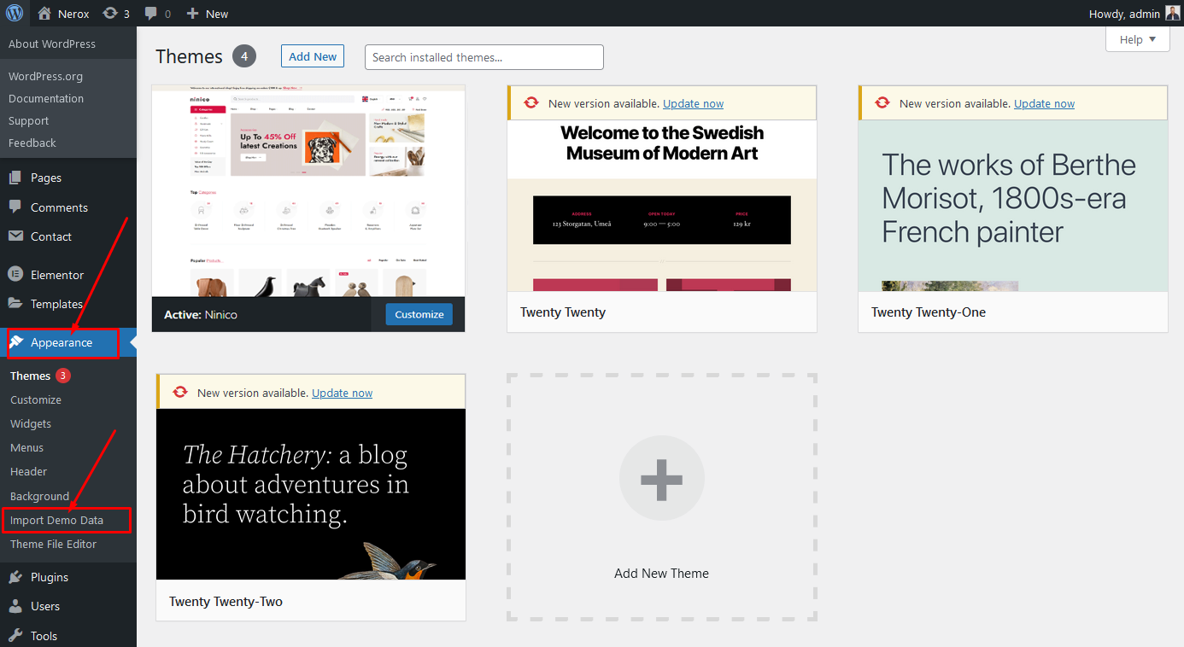
Task: Open the Customize submenu item
Action: pyautogui.click(x=36, y=399)
